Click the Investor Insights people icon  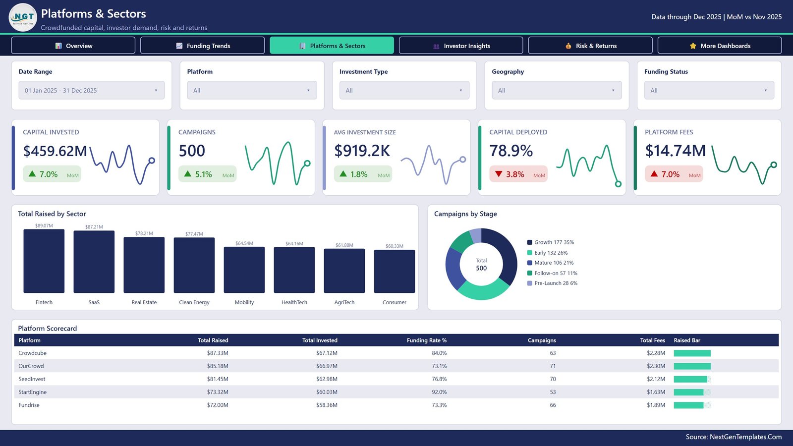pos(436,46)
